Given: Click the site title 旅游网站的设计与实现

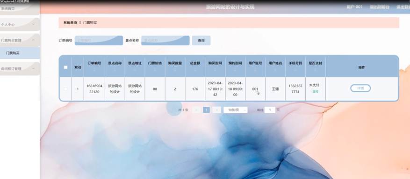Looking at the screenshot, I should click(230, 7).
